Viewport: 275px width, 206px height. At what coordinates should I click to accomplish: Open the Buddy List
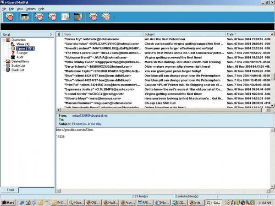point(18,65)
